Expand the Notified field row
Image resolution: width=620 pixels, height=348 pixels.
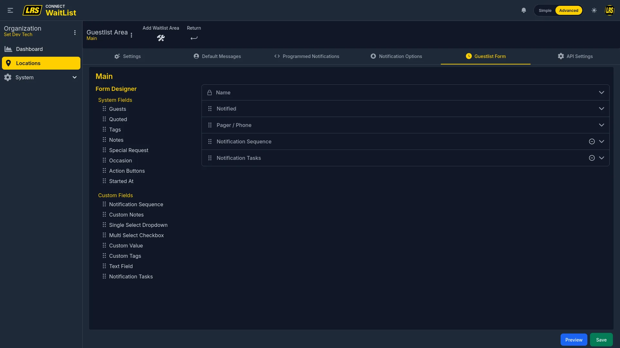click(602, 109)
